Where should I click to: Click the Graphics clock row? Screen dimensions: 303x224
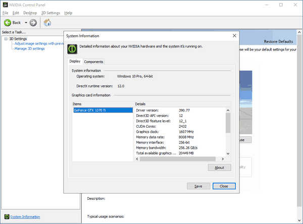[x=180, y=132]
